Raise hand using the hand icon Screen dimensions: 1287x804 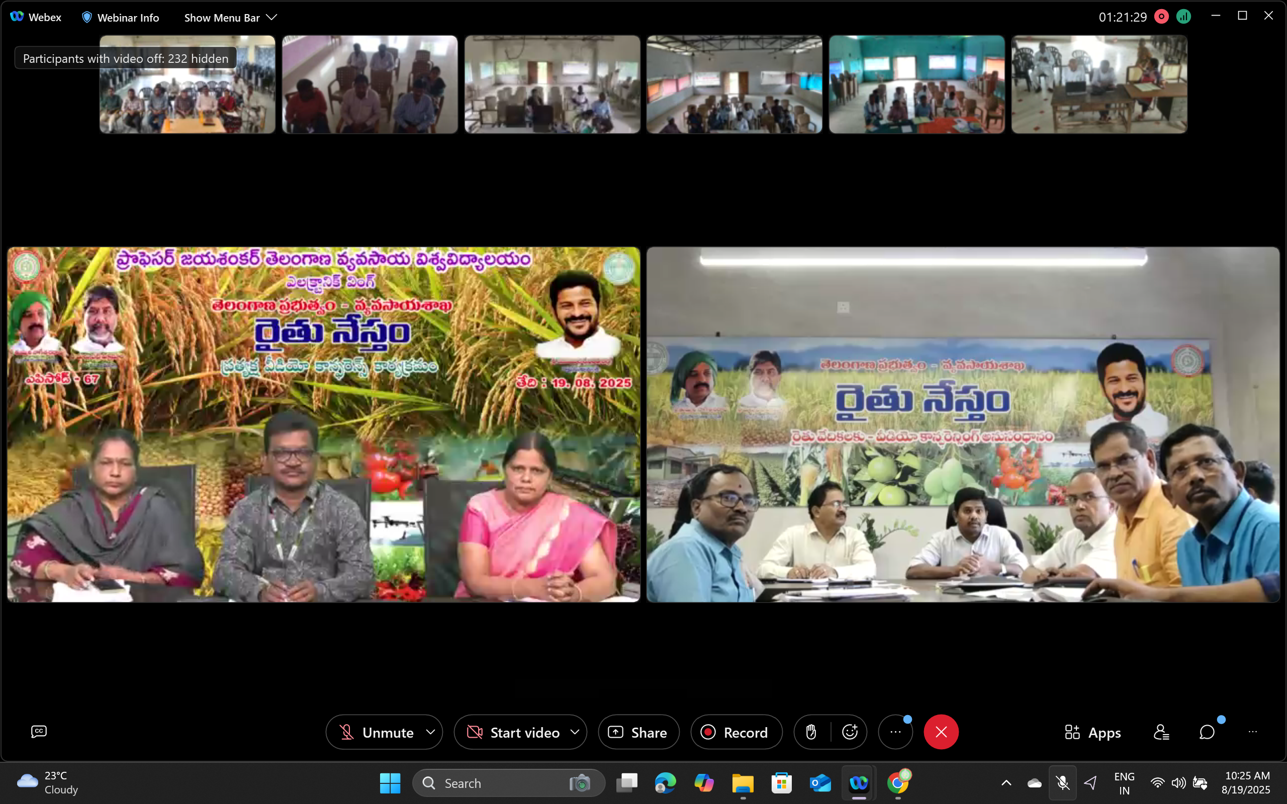coord(811,732)
